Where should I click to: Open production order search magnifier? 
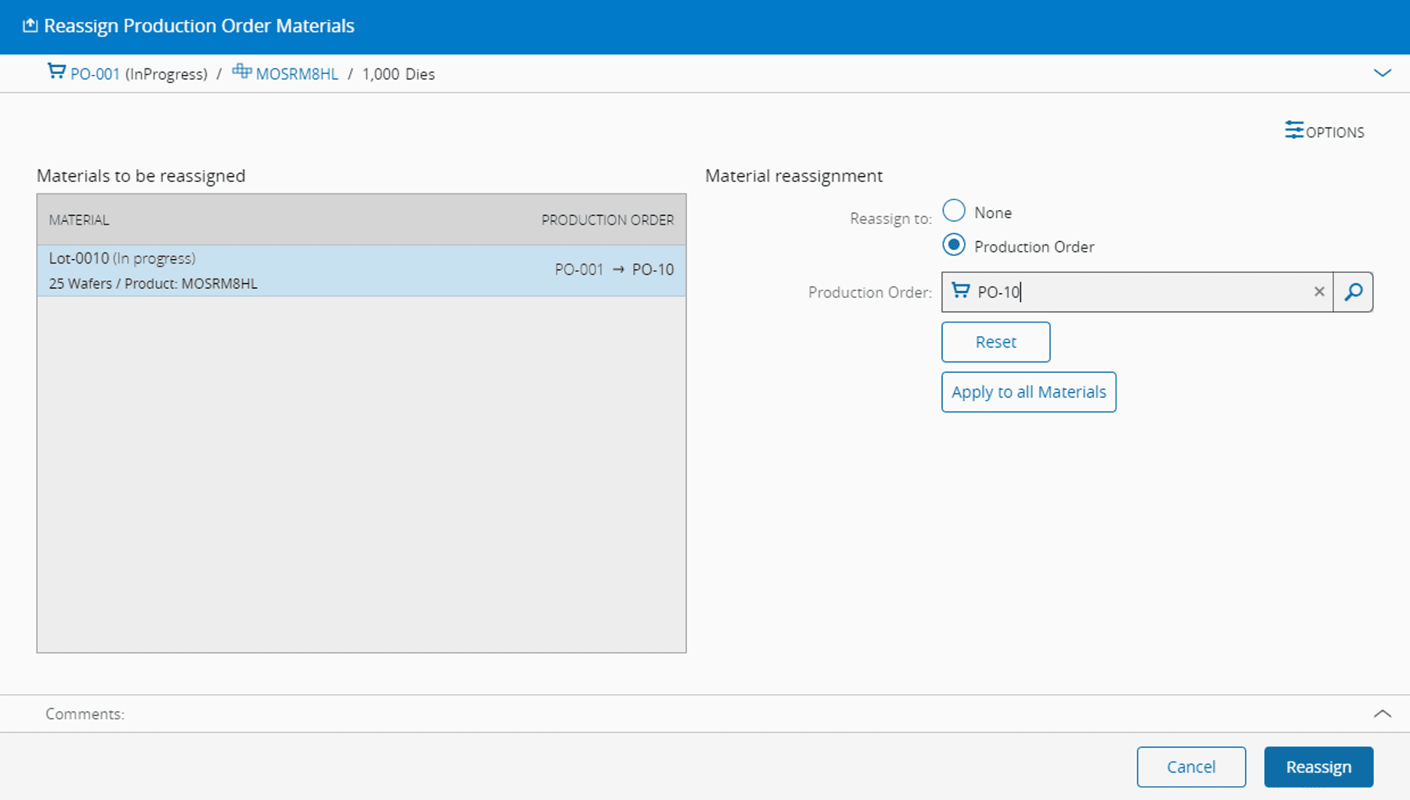click(1353, 292)
